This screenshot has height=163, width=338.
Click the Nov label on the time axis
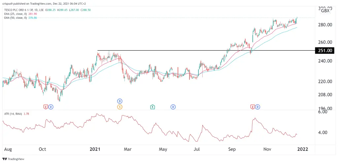tap(267, 149)
